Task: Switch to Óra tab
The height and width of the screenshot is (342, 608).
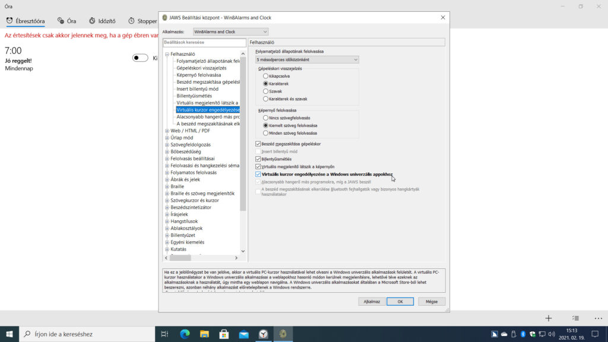Action: pyautogui.click(x=66, y=21)
